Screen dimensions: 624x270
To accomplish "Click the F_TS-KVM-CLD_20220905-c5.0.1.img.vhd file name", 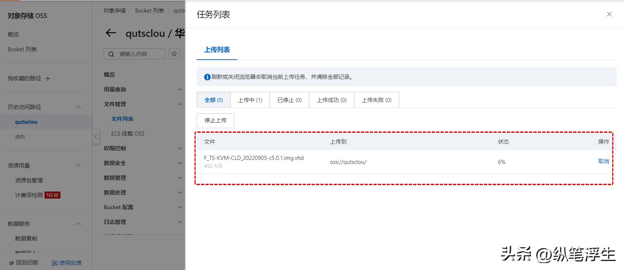I will point(254,158).
